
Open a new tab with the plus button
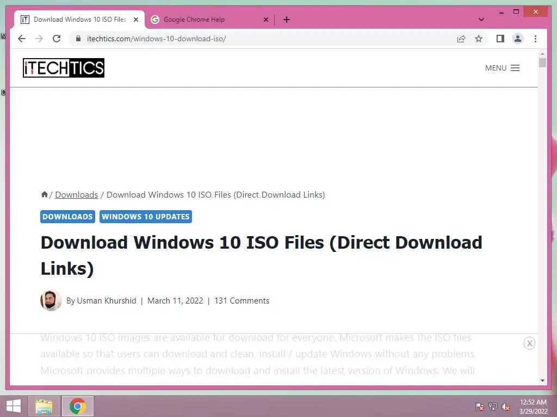click(287, 20)
